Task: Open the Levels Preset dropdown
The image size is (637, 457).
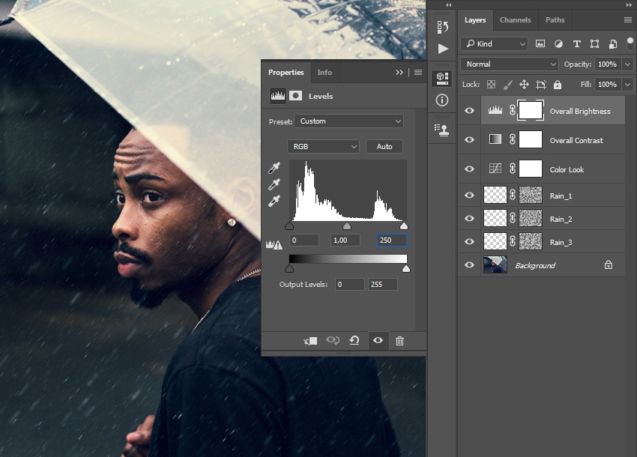Action: click(348, 121)
